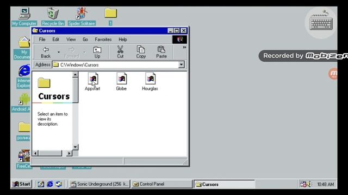This screenshot has height=195, width=348.
Task: Click the Show Desktop quick launch icon
Action: [41, 184]
